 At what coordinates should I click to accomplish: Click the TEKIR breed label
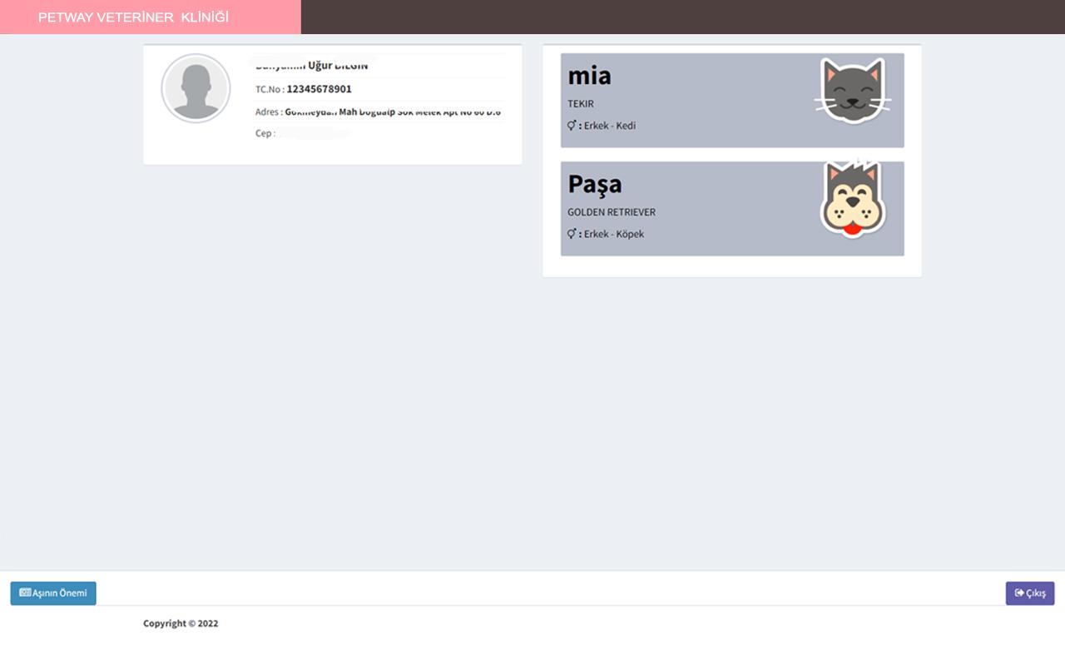tap(581, 104)
